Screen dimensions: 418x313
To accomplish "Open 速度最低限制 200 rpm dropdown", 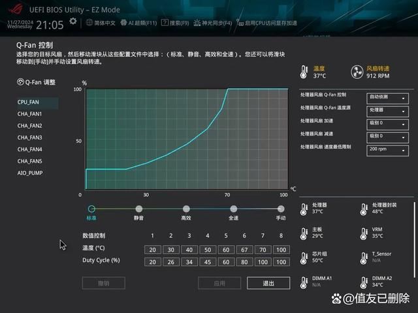I will (387, 151).
